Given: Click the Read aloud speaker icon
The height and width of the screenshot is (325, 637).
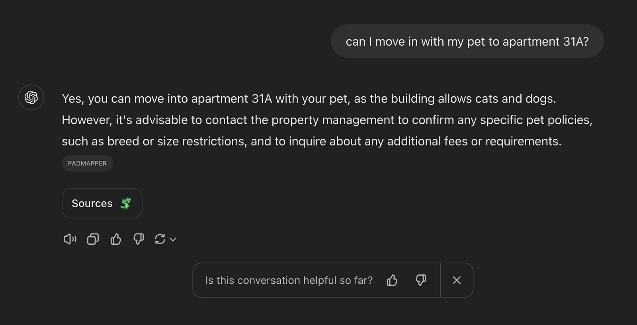Looking at the screenshot, I should coord(70,239).
